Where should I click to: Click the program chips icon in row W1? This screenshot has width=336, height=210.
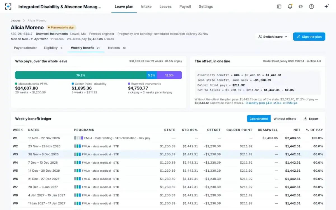[x=79, y=138]
